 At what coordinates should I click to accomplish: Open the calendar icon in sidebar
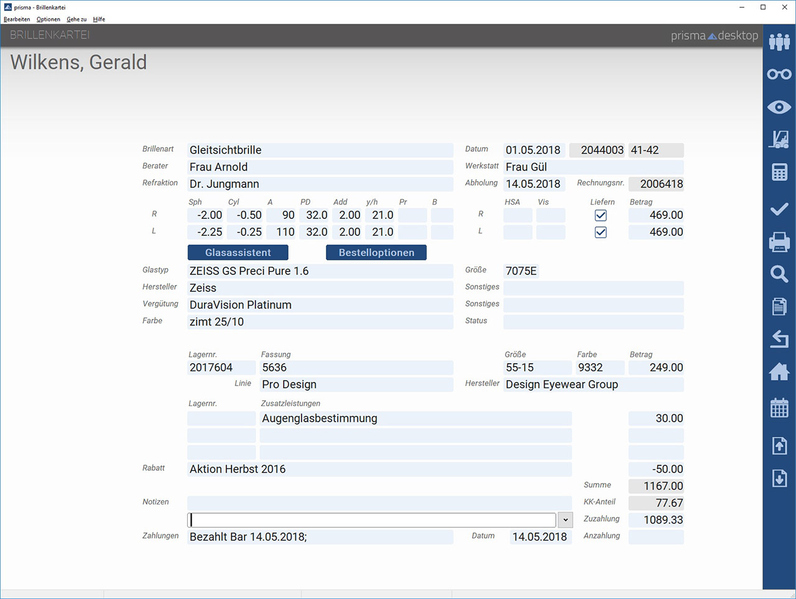click(x=779, y=408)
